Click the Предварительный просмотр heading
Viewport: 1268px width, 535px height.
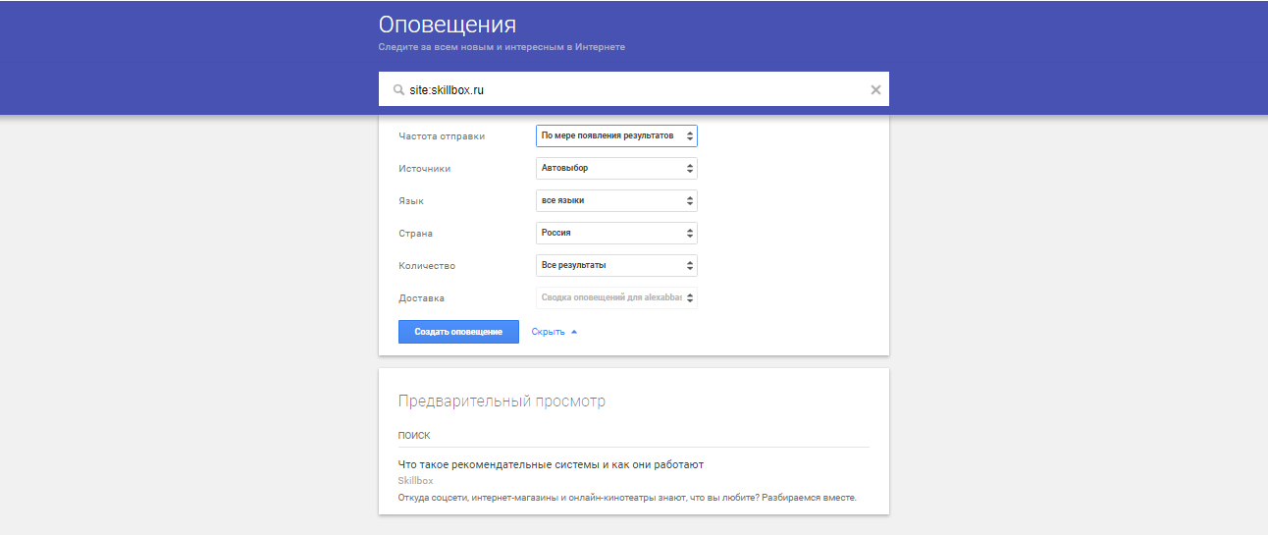coord(502,401)
